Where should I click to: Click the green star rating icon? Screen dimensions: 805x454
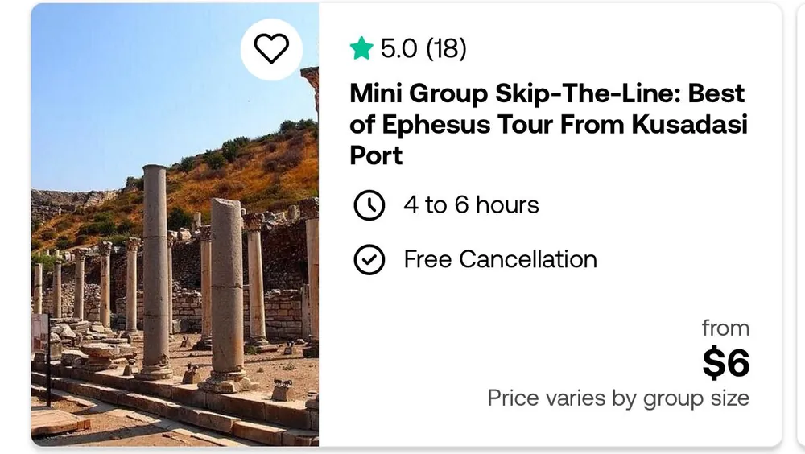[361, 49]
